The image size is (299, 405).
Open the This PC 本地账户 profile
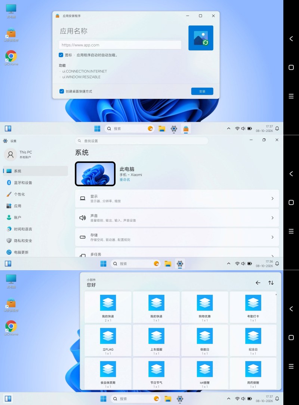pos(18,154)
